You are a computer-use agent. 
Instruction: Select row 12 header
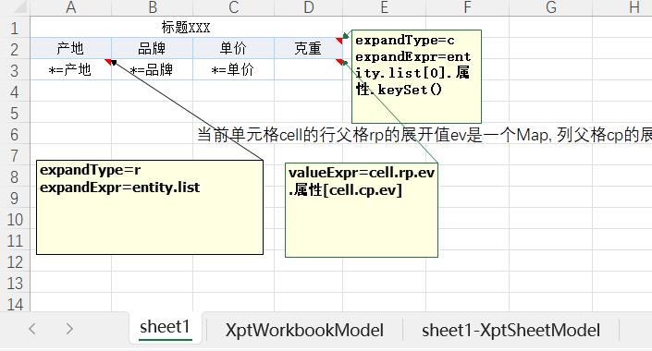(x=15, y=261)
